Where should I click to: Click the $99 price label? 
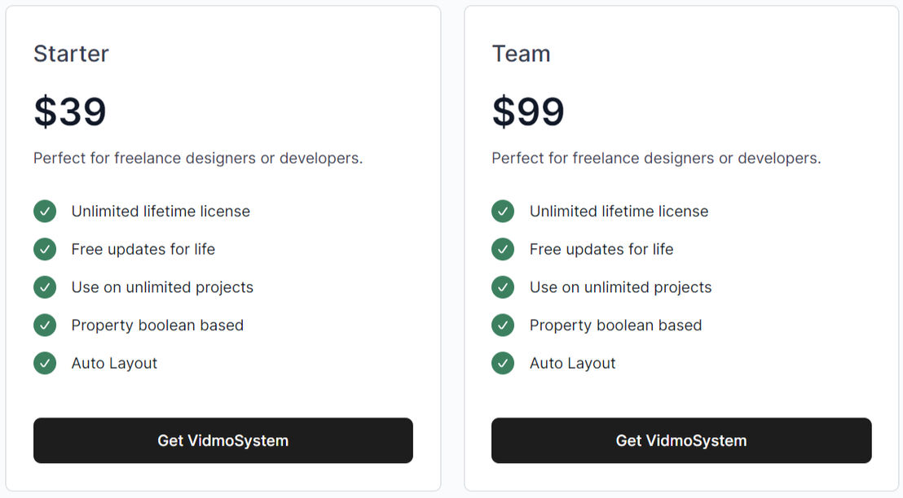(x=528, y=111)
